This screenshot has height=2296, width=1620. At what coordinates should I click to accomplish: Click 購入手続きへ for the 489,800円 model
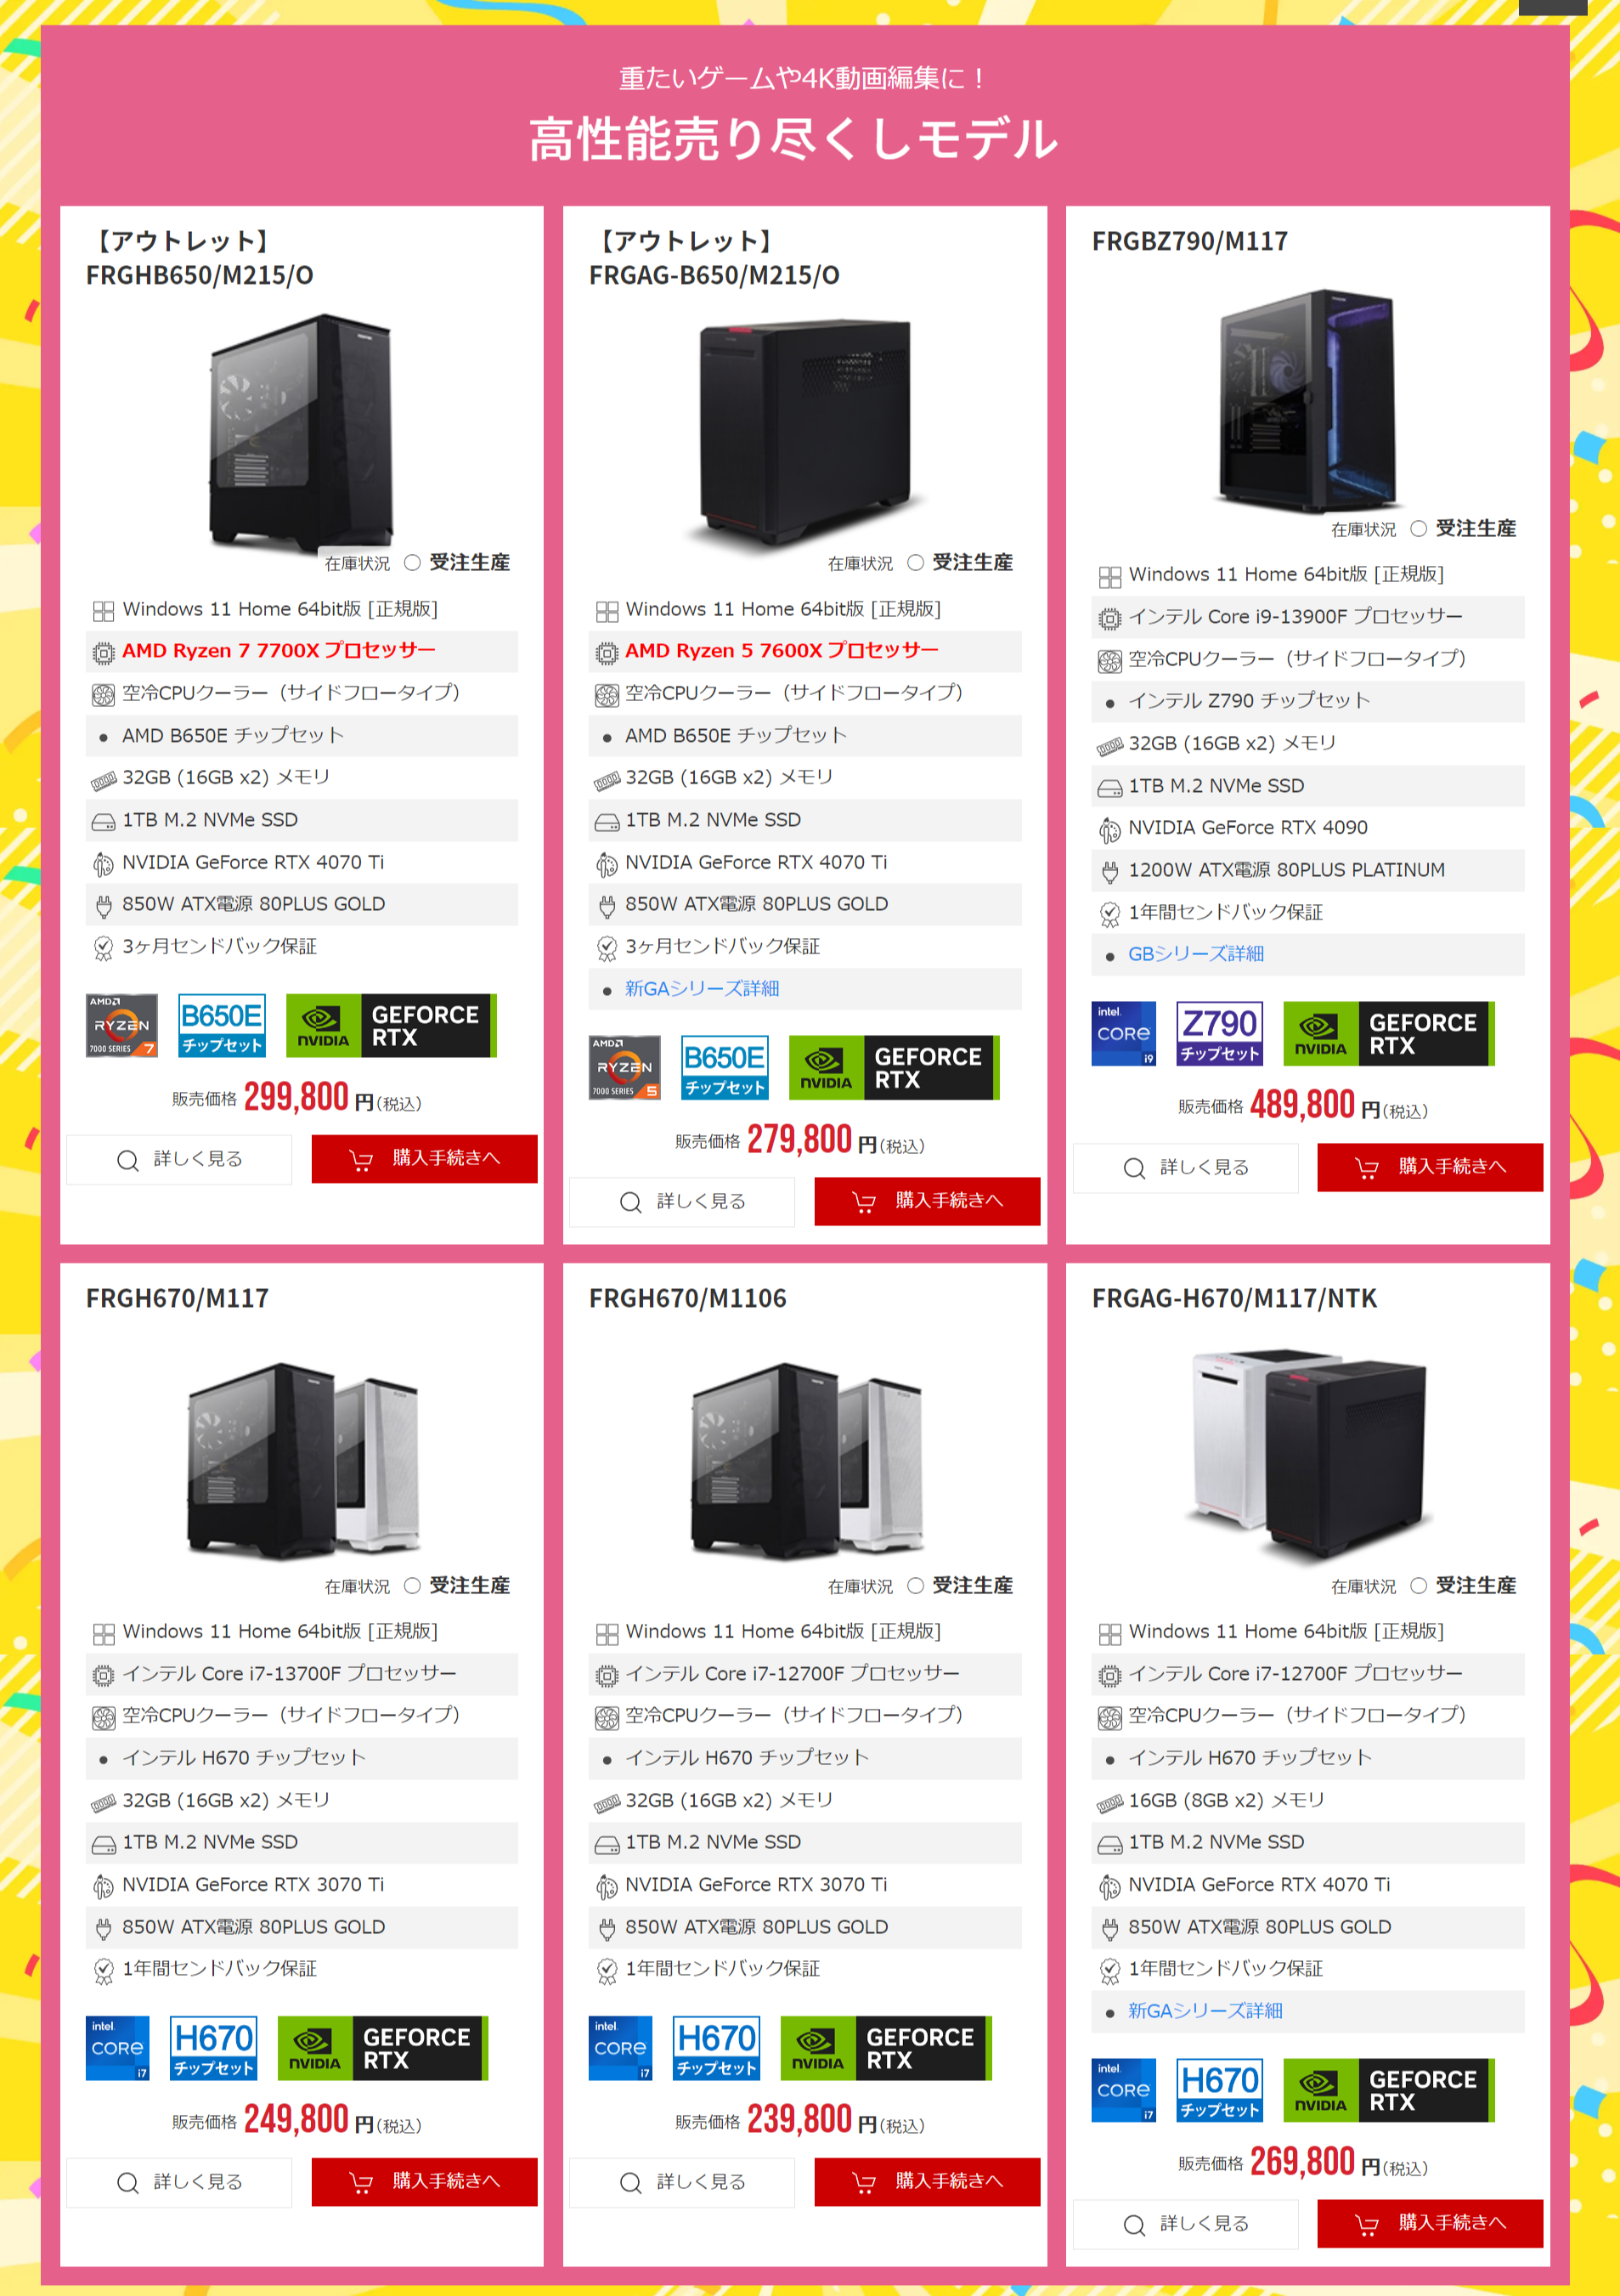tap(1430, 1167)
